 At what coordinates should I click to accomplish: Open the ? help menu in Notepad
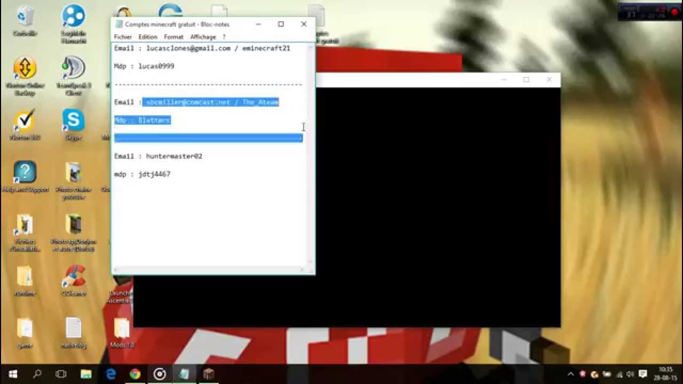[224, 37]
